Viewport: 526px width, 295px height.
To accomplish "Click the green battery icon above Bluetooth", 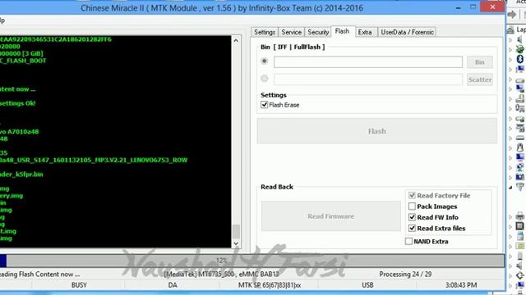I will 520,49.
